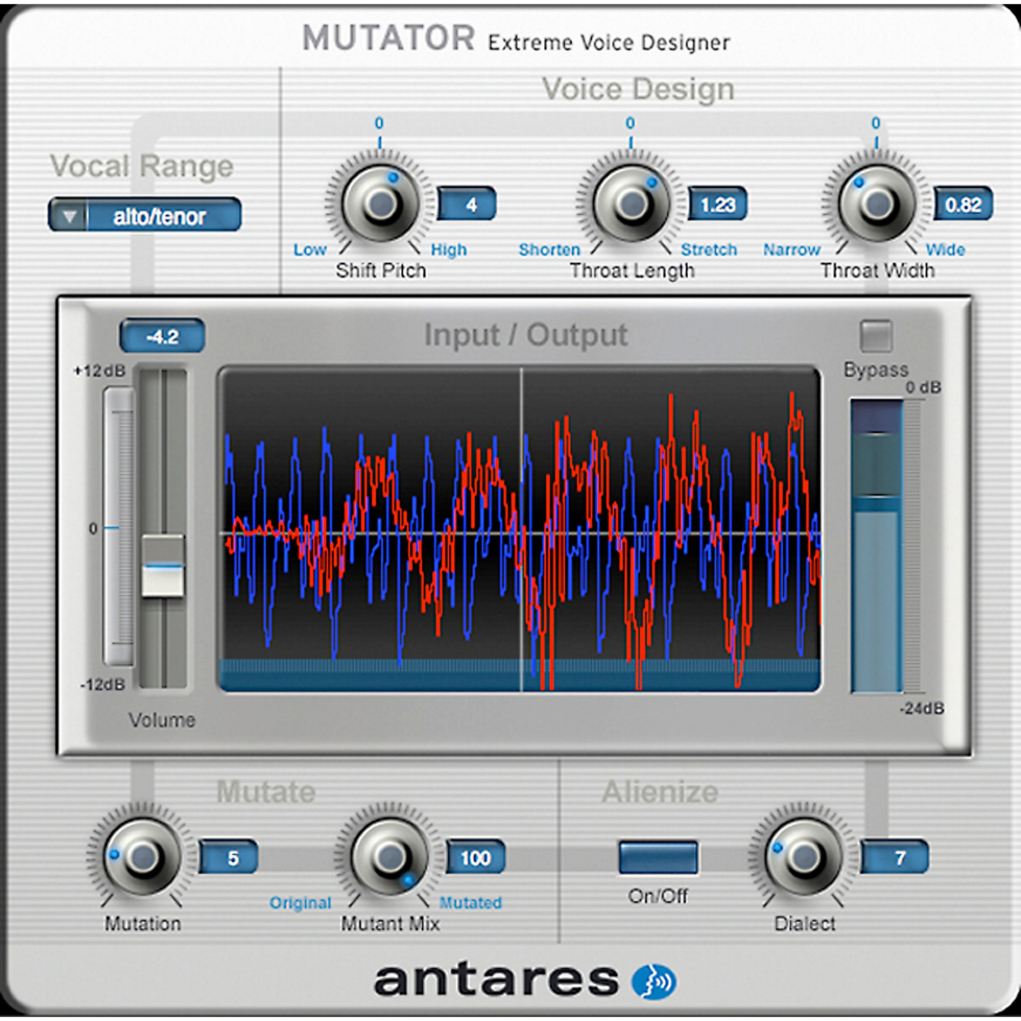Click the Throat Length knob
The height and width of the screenshot is (1021, 1021).
coord(631,203)
